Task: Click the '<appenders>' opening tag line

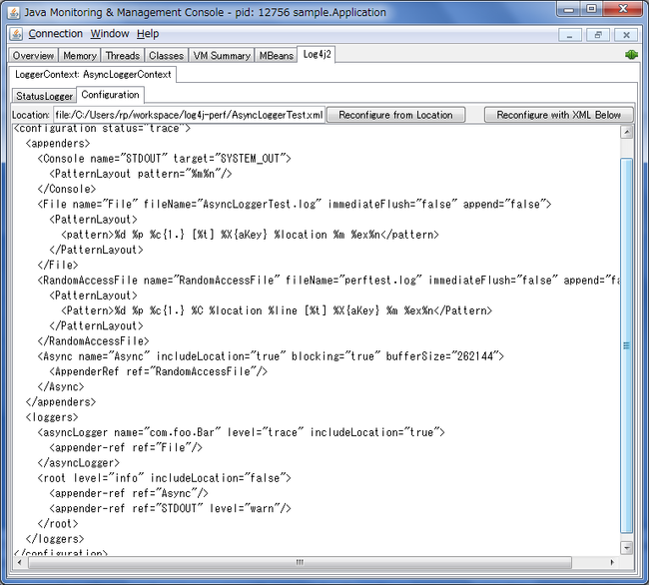Action: (x=58, y=144)
